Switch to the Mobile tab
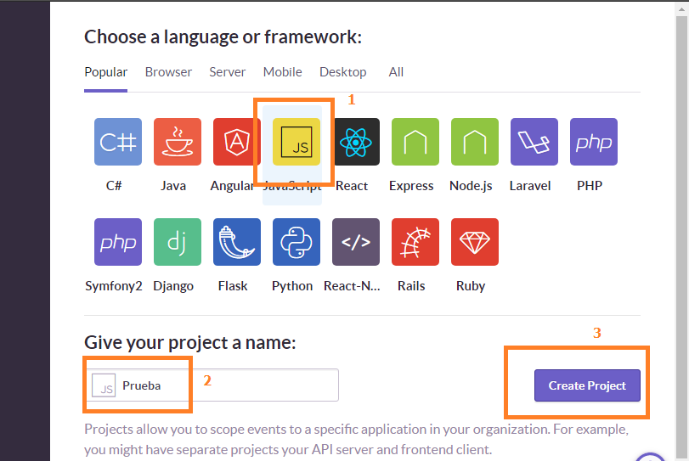This screenshot has height=461, width=689. 283,72
